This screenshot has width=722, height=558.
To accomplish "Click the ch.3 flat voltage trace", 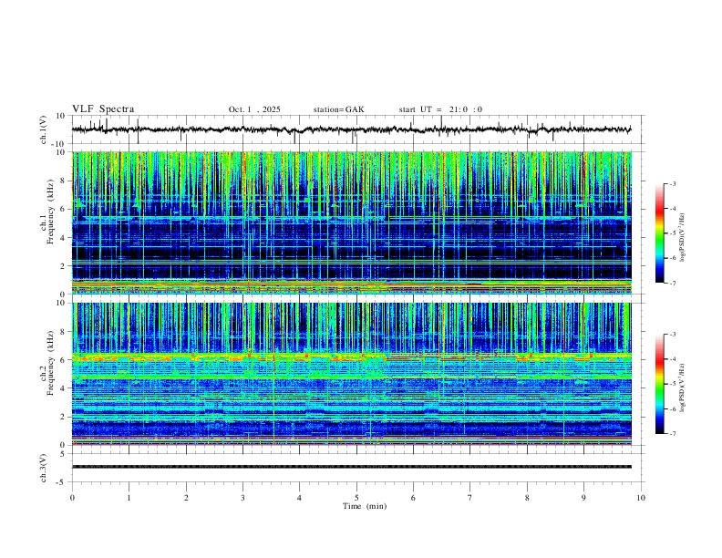I will [352, 467].
